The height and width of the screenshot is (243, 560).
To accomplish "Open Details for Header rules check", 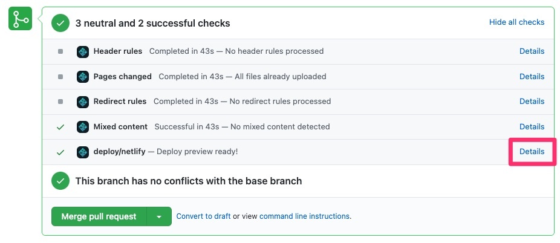I will 532,51.
